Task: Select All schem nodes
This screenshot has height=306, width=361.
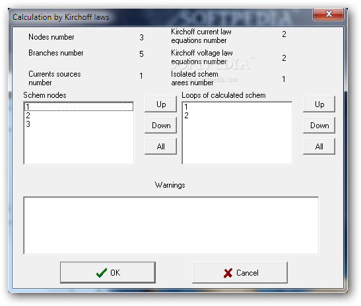Action: (x=160, y=147)
